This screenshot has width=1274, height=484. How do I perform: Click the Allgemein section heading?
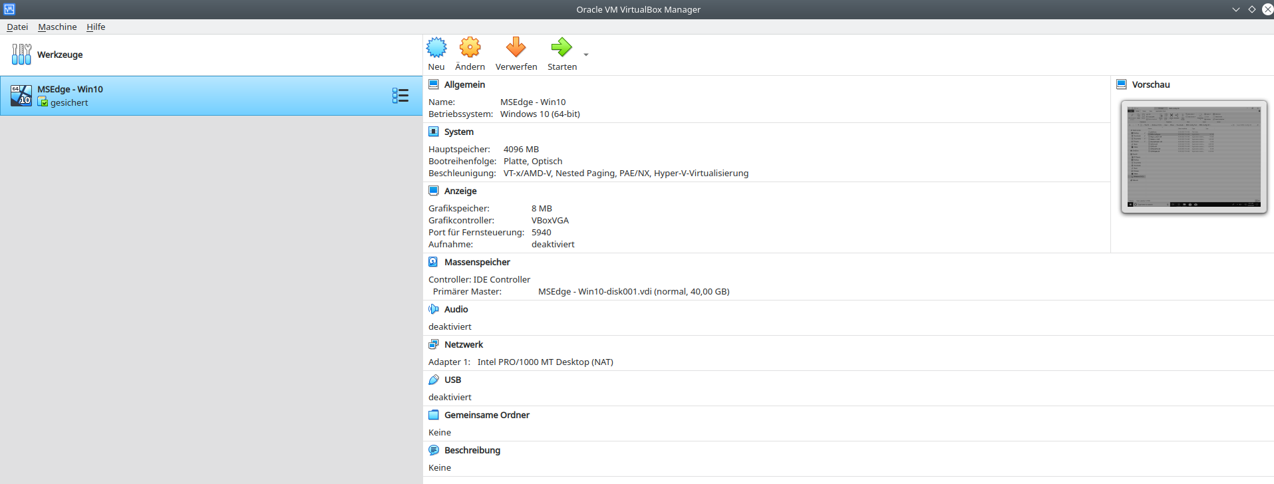point(464,84)
